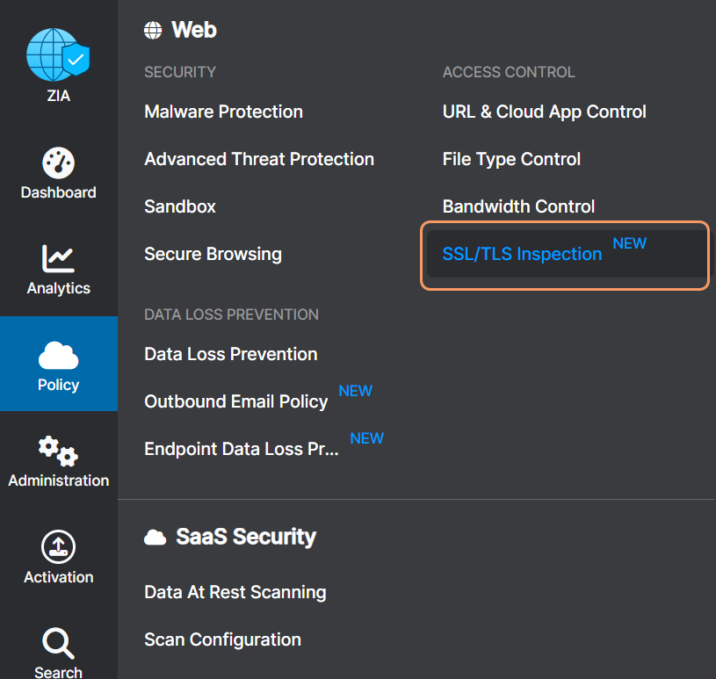Open Bandwidth Control settings

coord(518,206)
